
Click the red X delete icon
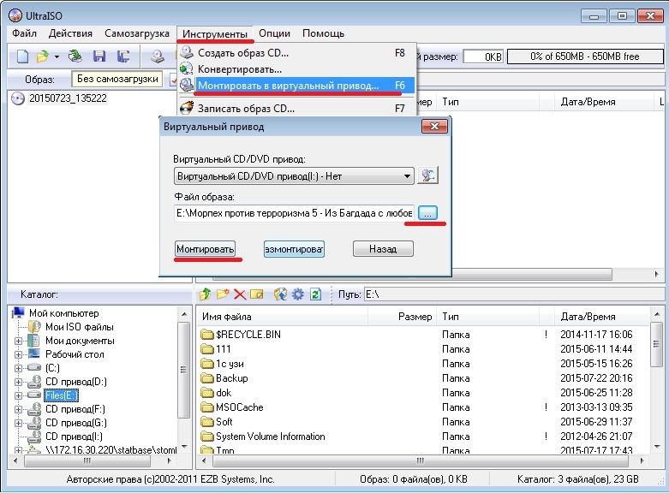click(240, 294)
